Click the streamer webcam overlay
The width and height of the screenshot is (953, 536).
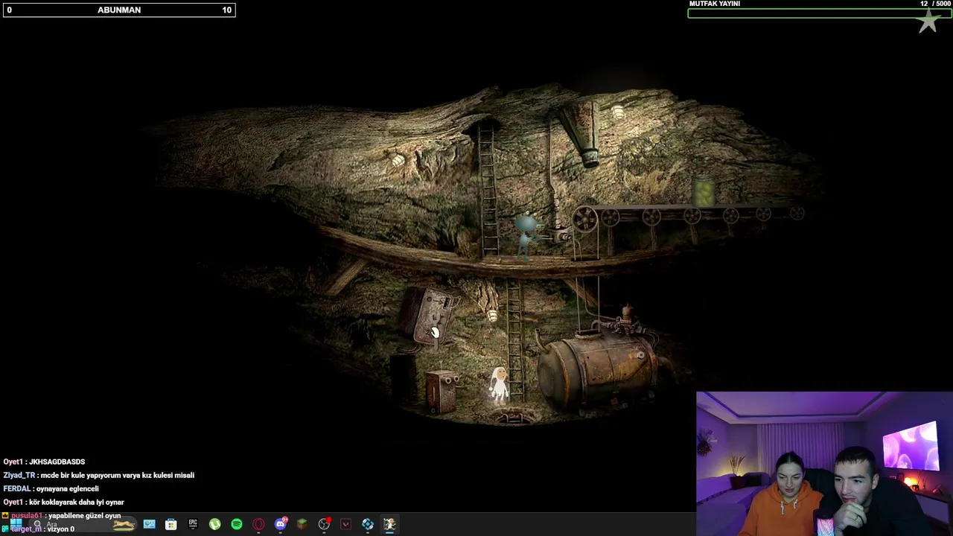tap(824, 464)
